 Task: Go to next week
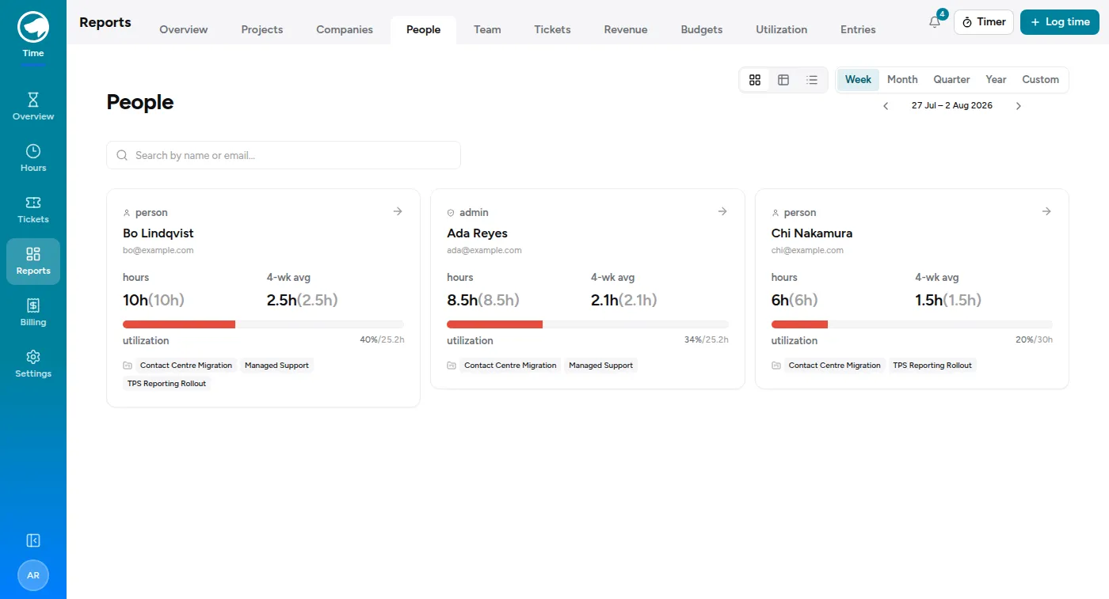click(1019, 106)
